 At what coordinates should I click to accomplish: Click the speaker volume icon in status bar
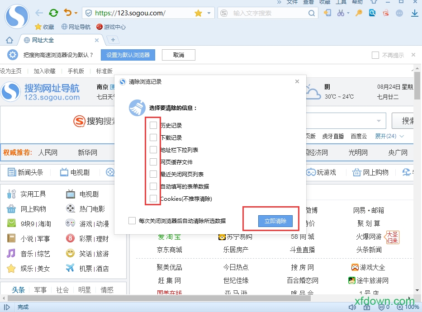(352, 307)
